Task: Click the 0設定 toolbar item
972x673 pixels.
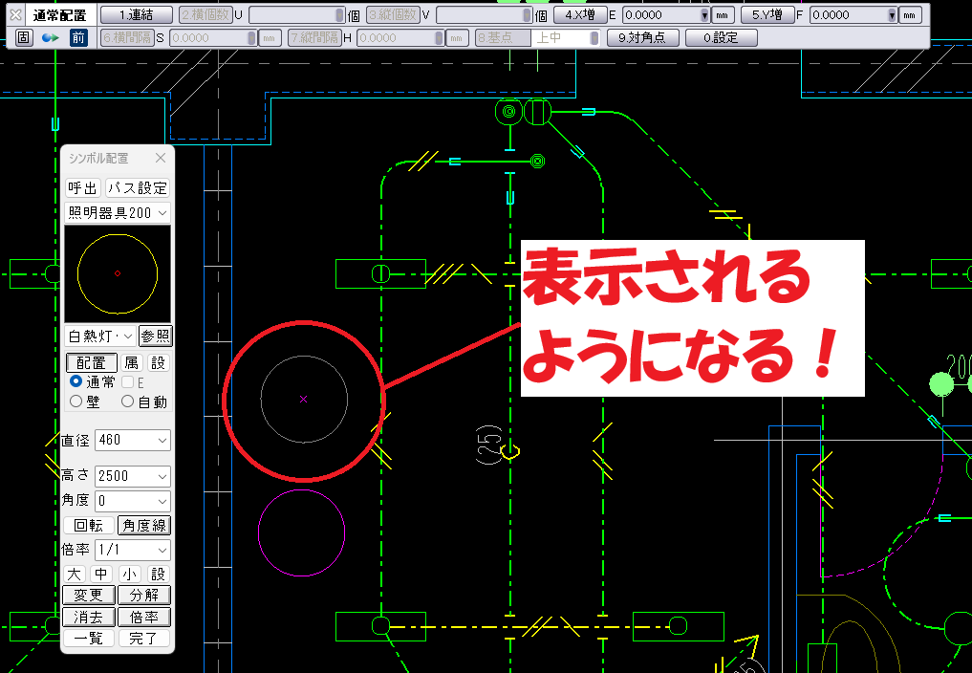Action: click(721, 36)
